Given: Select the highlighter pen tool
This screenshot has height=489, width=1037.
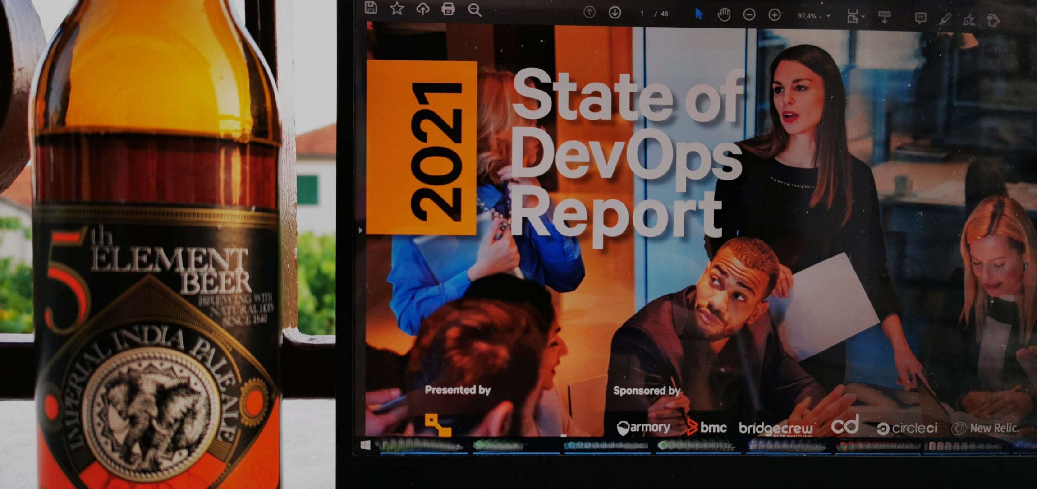Looking at the screenshot, I should (x=945, y=18).
